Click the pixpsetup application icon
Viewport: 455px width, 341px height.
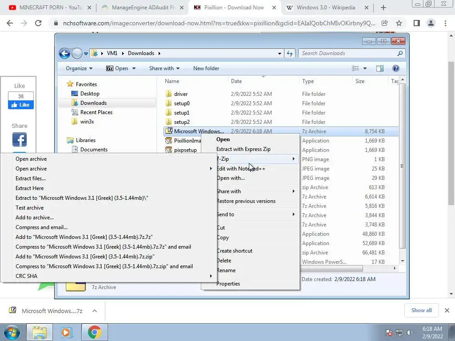point(168,150)
